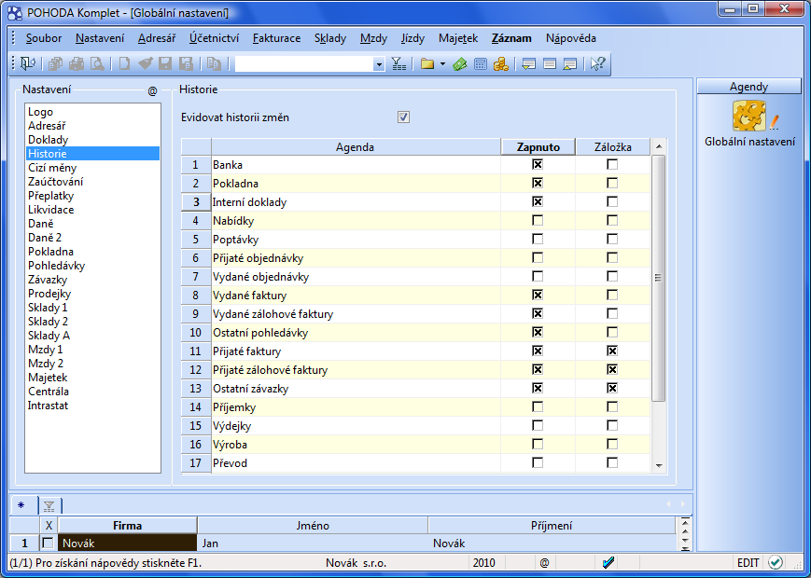Click the printer icon in toolbar
Image resolution: width=811 pixels, height=578 pixels.
[76, 63]
